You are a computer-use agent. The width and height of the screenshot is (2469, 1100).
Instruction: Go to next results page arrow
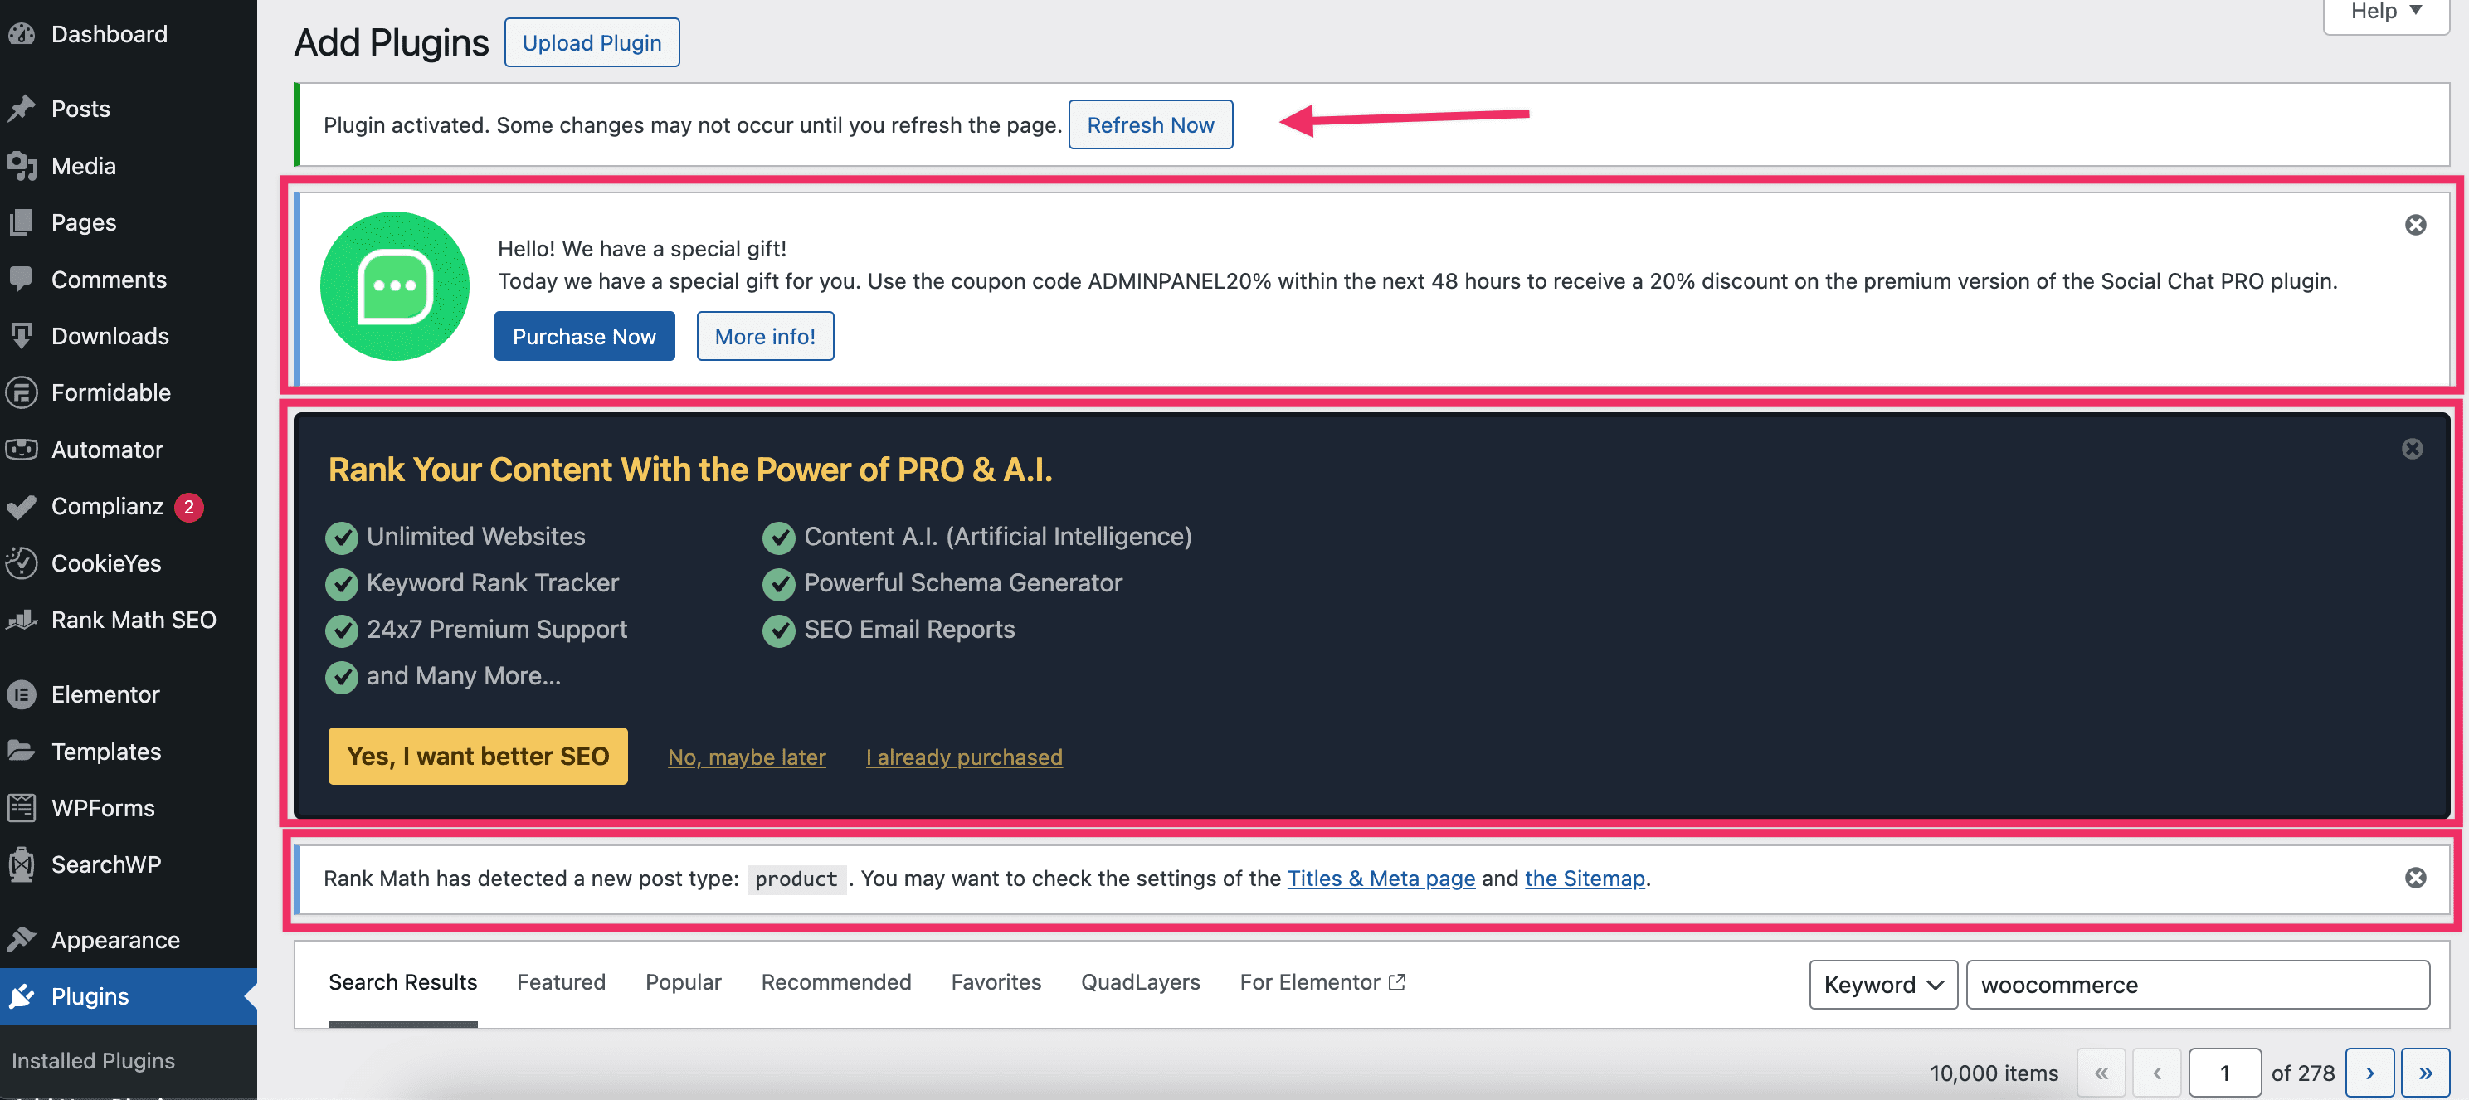coord(2369,1073)
